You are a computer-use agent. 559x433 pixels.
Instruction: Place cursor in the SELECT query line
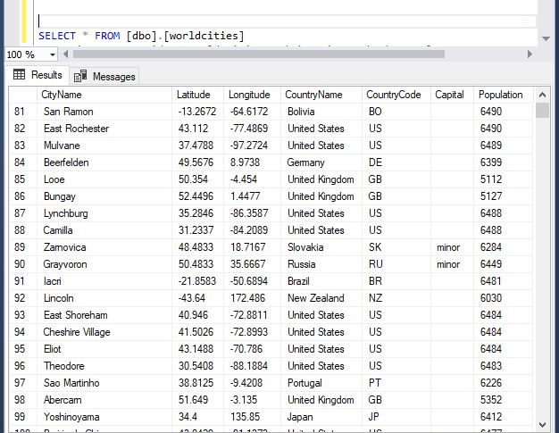coord(268,36)
